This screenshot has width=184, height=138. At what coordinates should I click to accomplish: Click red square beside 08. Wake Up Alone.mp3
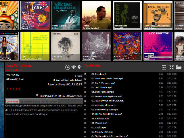point(85,105)
